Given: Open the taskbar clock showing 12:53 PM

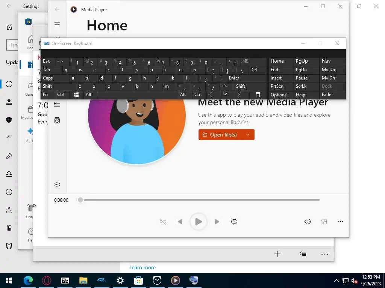Looking at the screenshot, I should [x=371, y=280].
